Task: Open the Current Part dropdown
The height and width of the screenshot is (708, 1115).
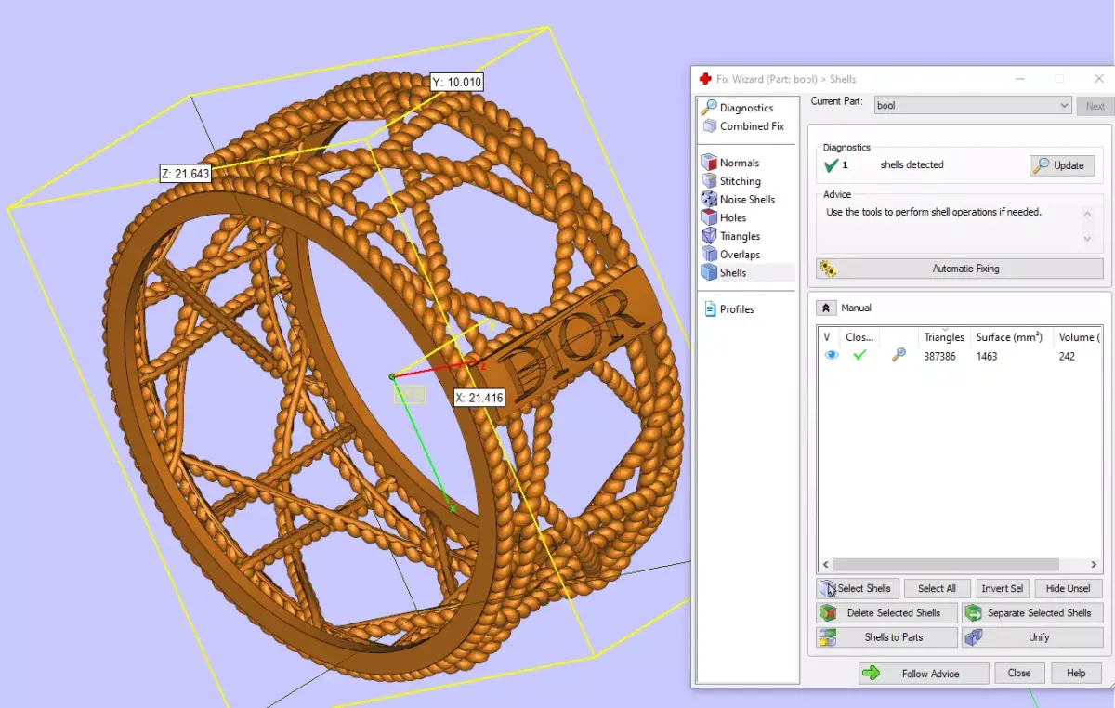Action: pyautogui.click(x=973, y=106)
